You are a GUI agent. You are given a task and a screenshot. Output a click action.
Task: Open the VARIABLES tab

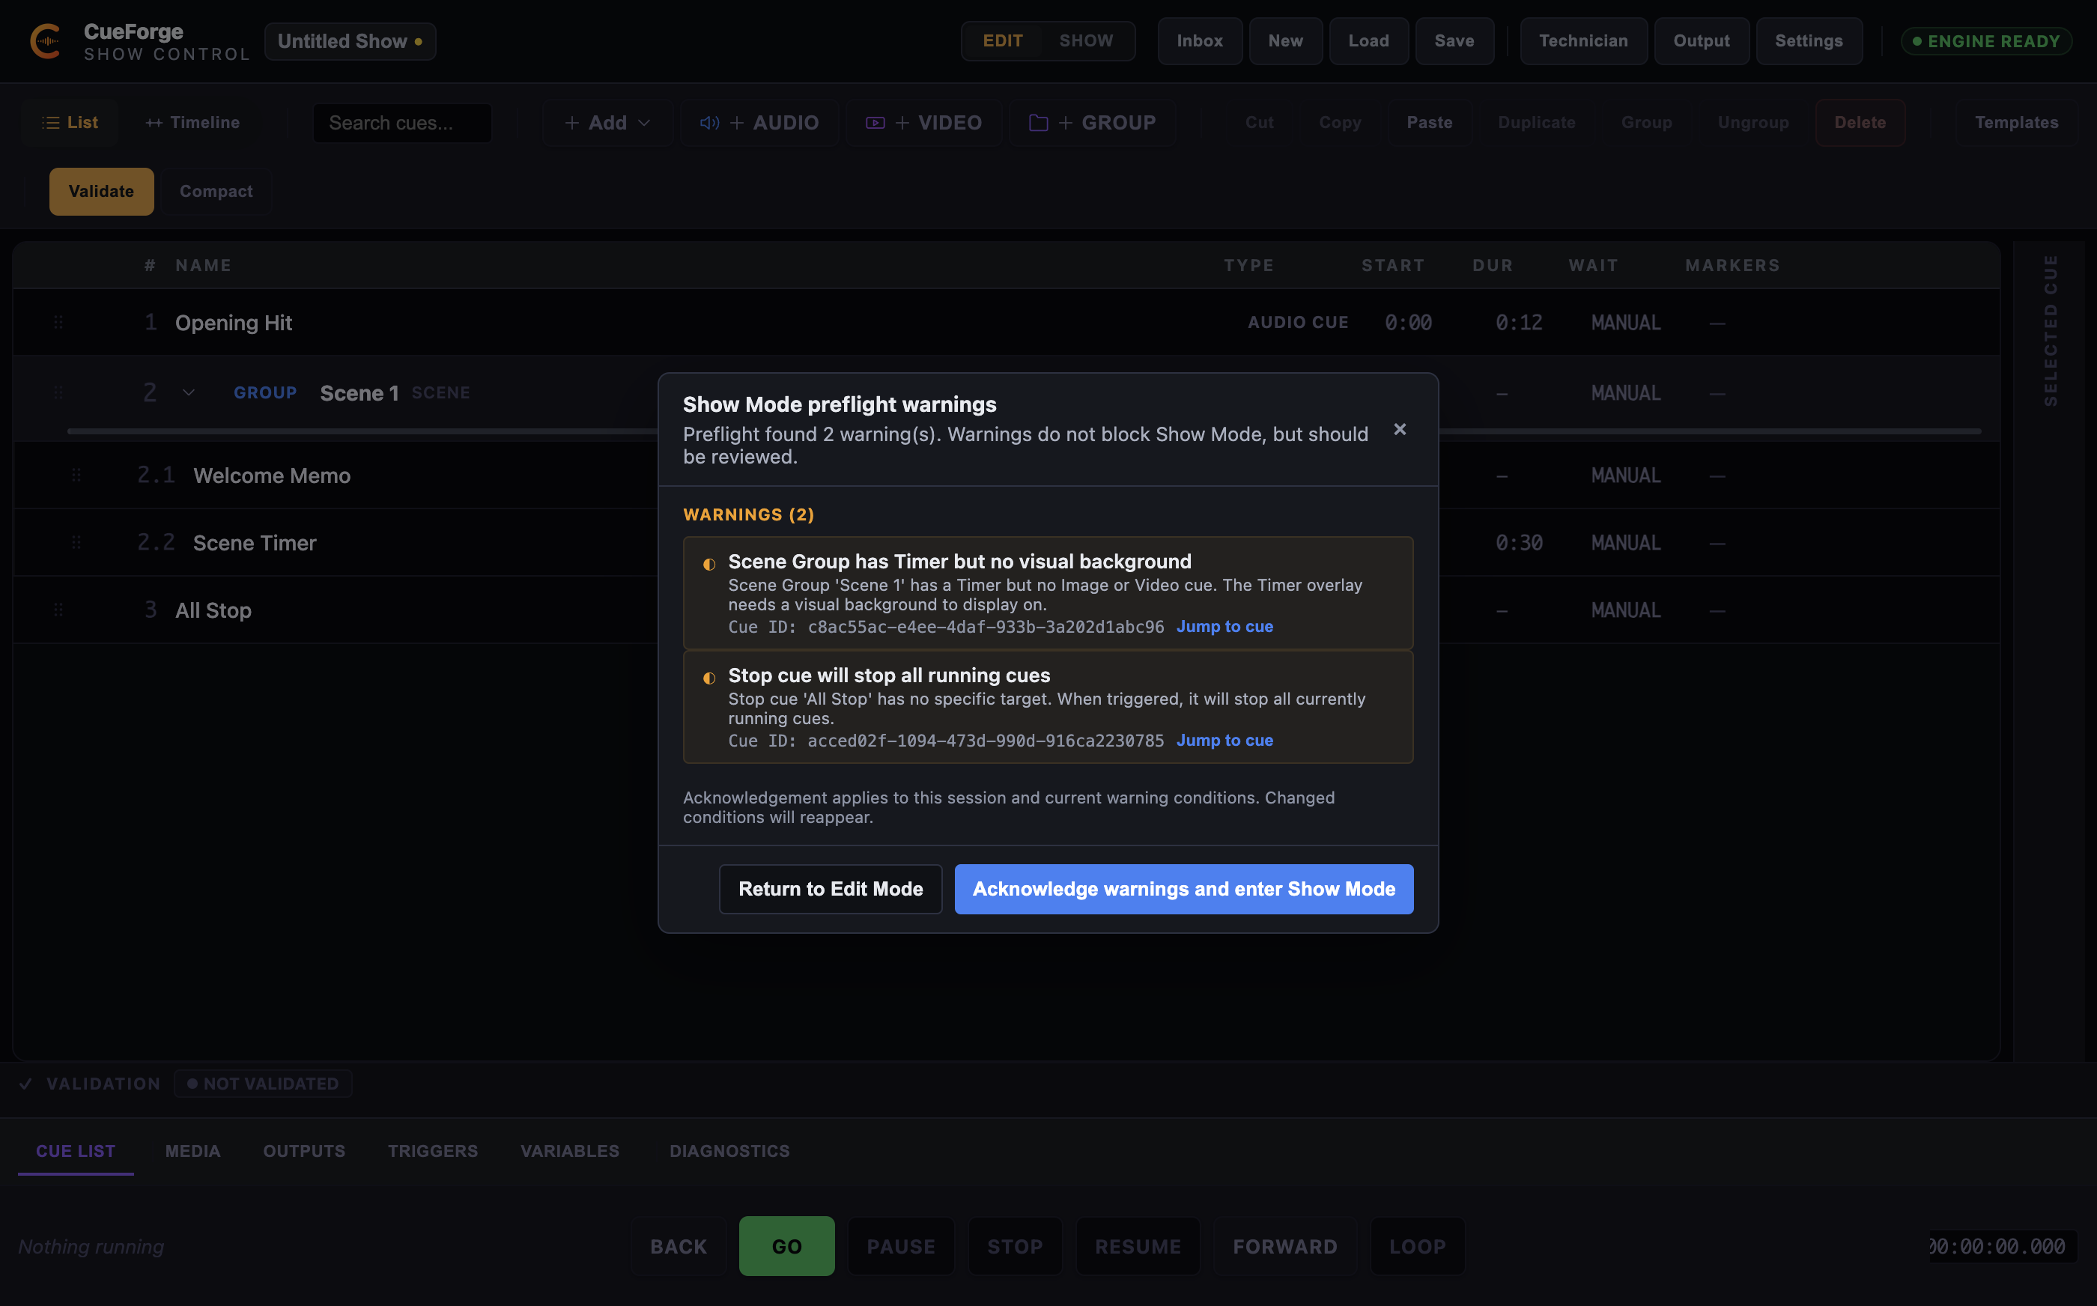[570, 1150]
